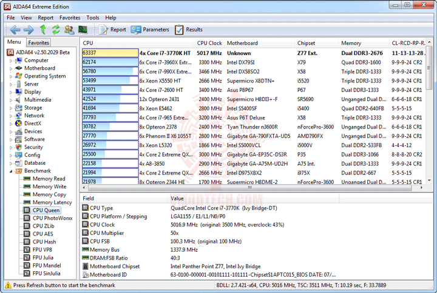The image size is (437, 293).
Task: Click the users icon in toolbar
Action: click(x=69, y=30)
